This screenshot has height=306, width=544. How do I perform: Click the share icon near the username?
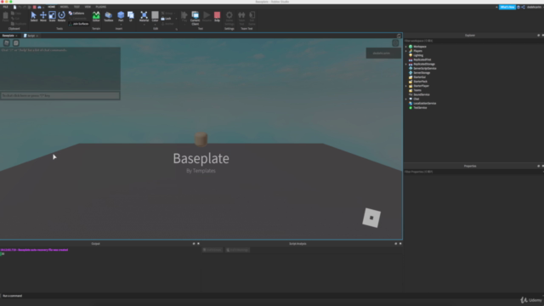pos(524,7)
